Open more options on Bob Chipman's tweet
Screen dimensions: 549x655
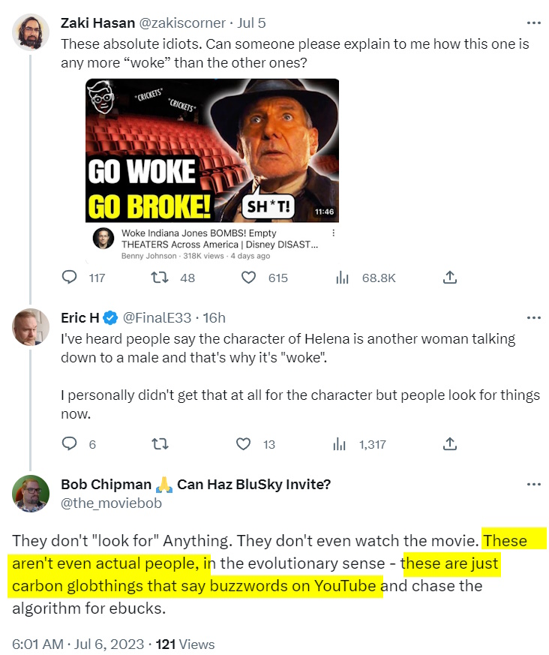533,484
